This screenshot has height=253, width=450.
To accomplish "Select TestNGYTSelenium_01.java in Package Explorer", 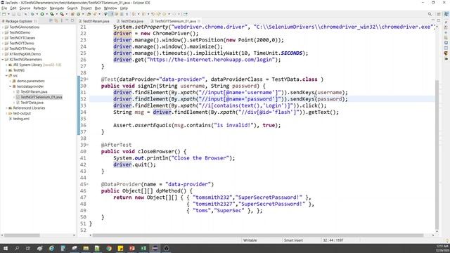I will click(x=41, y=97).
